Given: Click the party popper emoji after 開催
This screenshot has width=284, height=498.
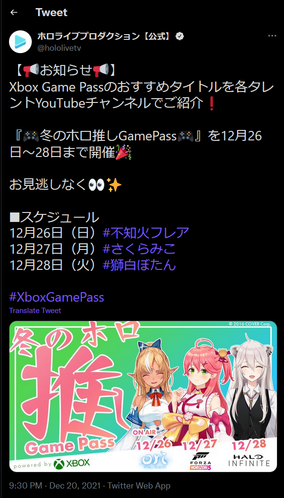Looking at the screenshot, I should click(x=123, y=153).
